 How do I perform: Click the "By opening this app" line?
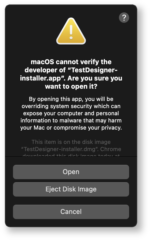tap(71, 99)
